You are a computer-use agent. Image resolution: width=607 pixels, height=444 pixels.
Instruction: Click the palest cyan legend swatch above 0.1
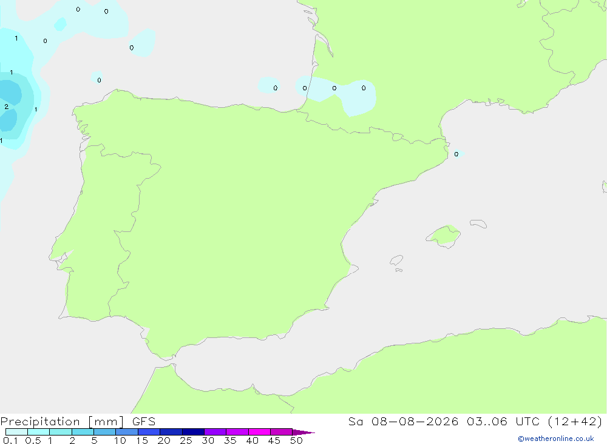coord(16,432)
